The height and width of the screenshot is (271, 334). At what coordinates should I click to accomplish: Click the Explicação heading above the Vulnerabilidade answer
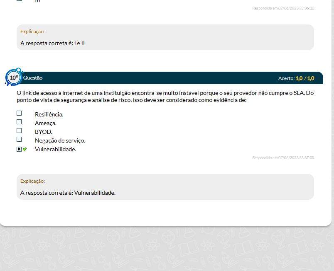coord(32,181)
